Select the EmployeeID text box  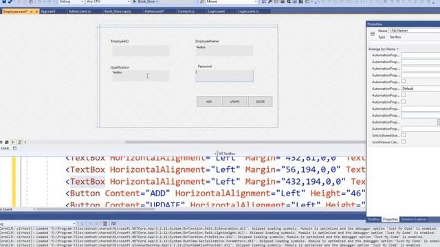(140, 51)
